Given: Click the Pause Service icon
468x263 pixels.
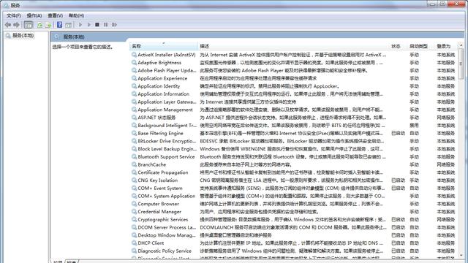Looking at the screenshot, I should [105, 25].
